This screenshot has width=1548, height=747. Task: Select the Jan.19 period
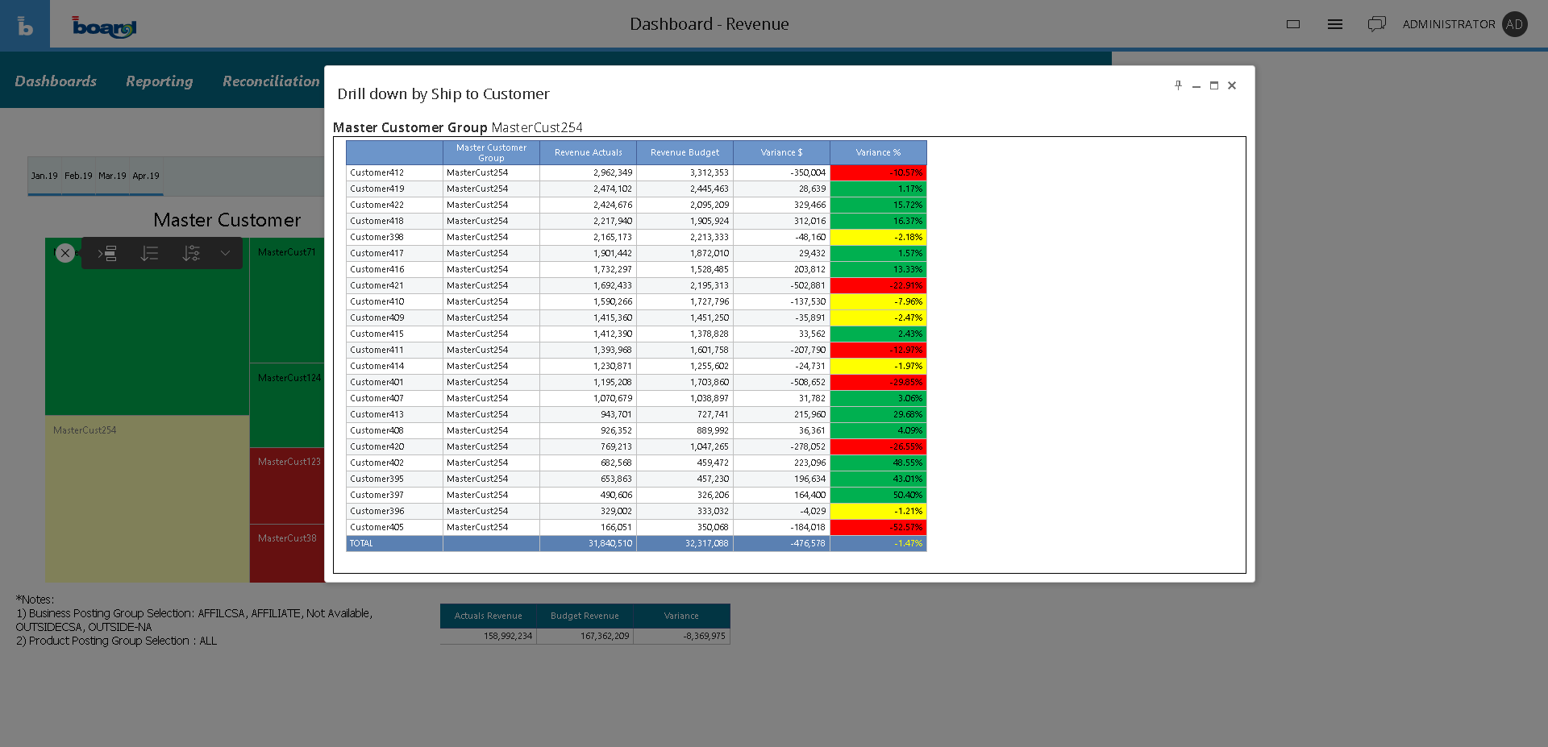click(x=44, y=176)
